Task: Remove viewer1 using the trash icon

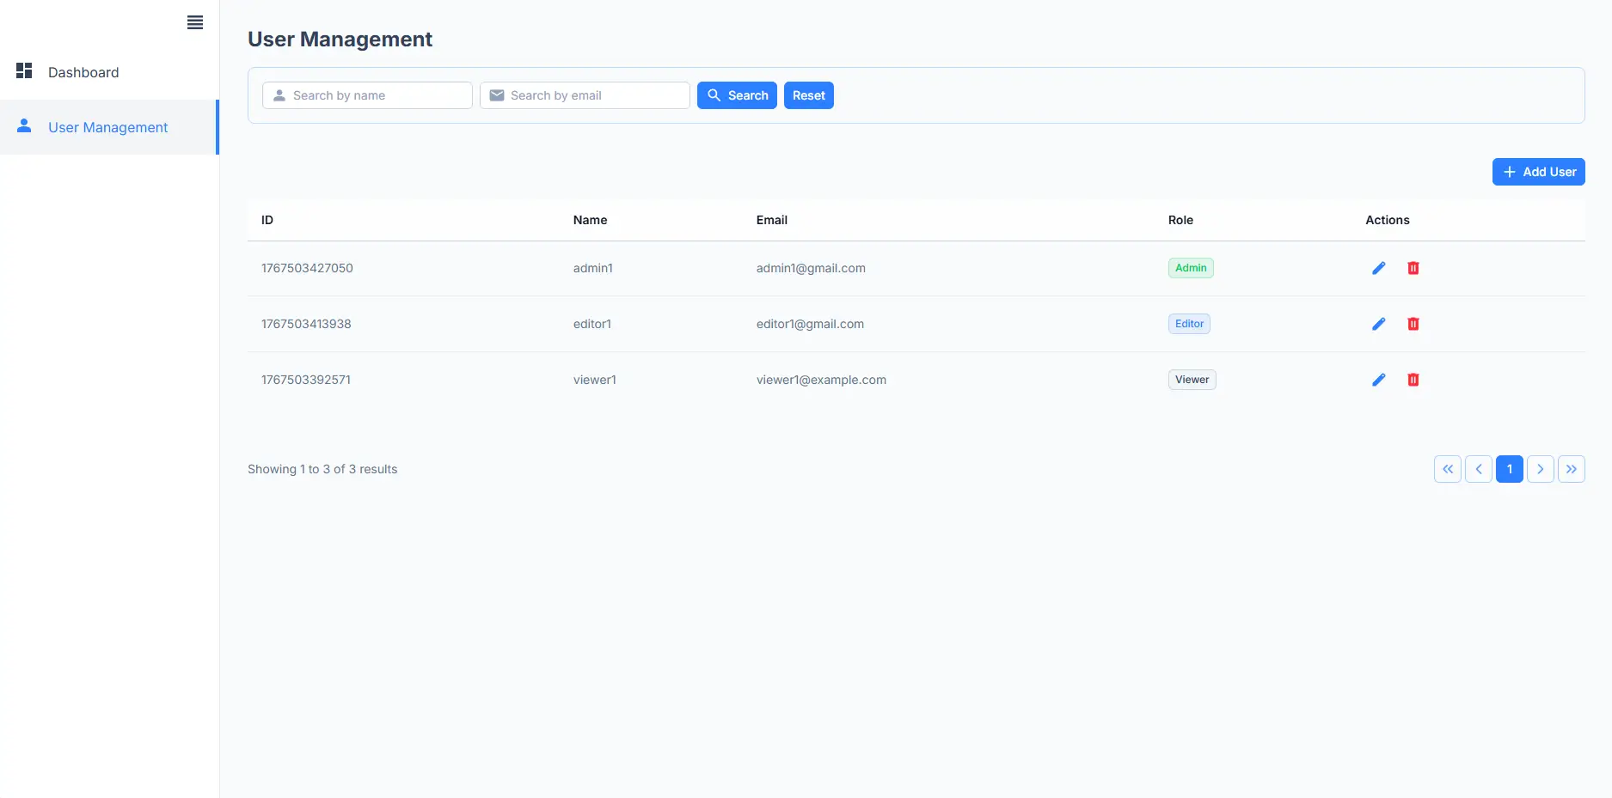Action: tap(1413, 380)
